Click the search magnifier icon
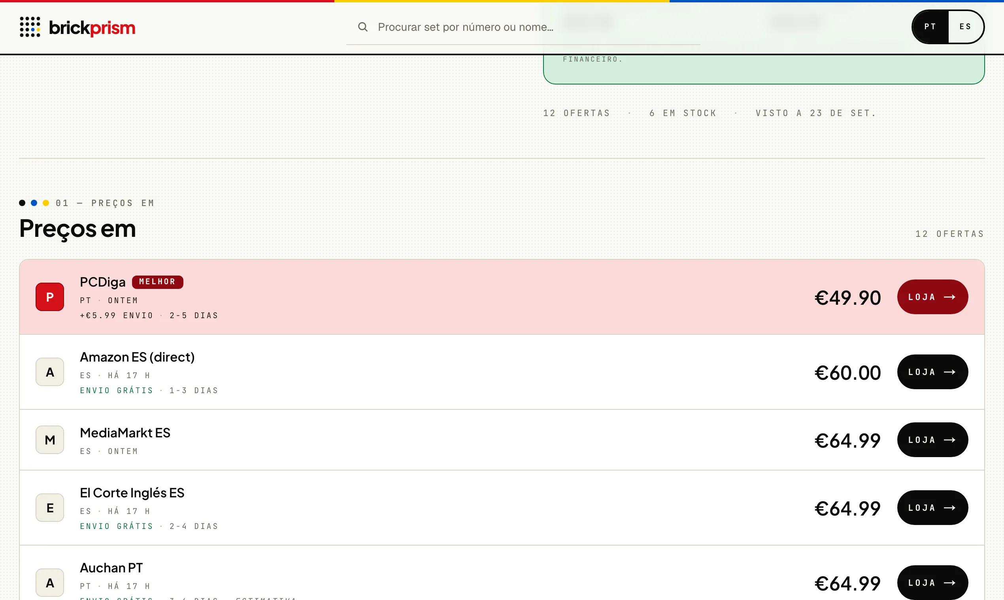 (x=363, y=27)
